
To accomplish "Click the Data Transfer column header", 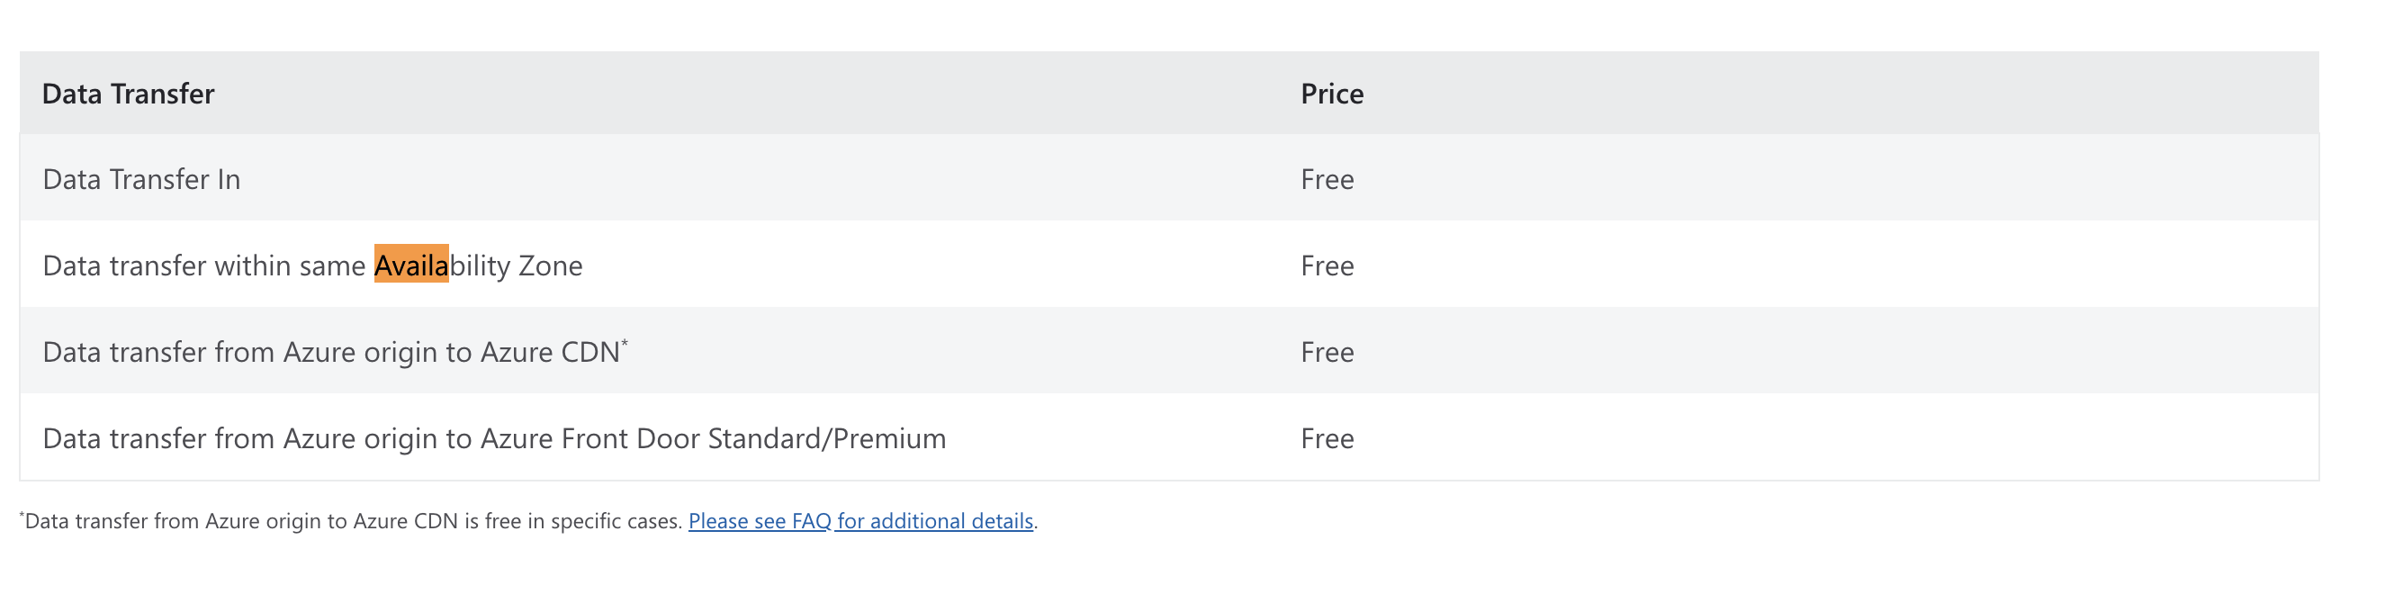I will 128,94.
